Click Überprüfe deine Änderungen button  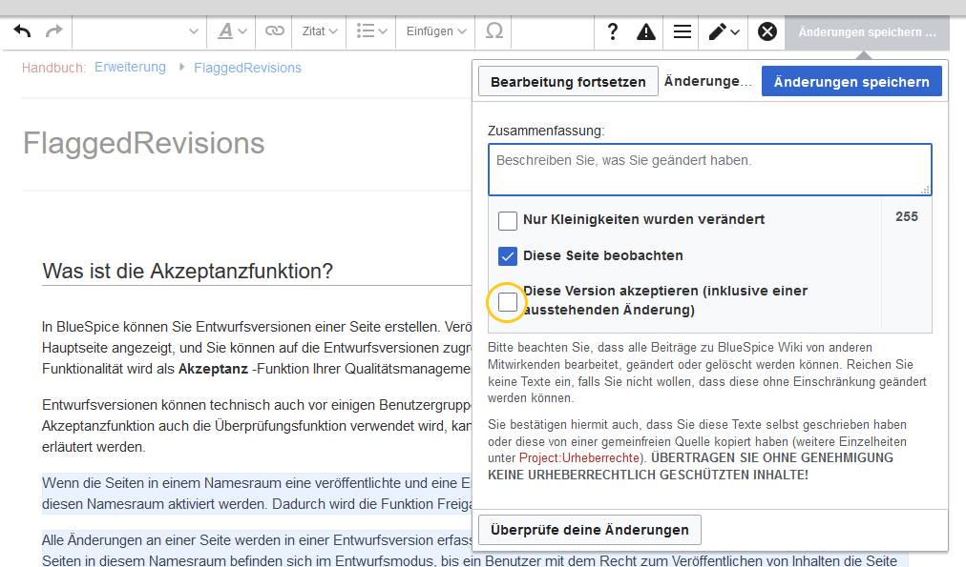click(x=590, y=530)
